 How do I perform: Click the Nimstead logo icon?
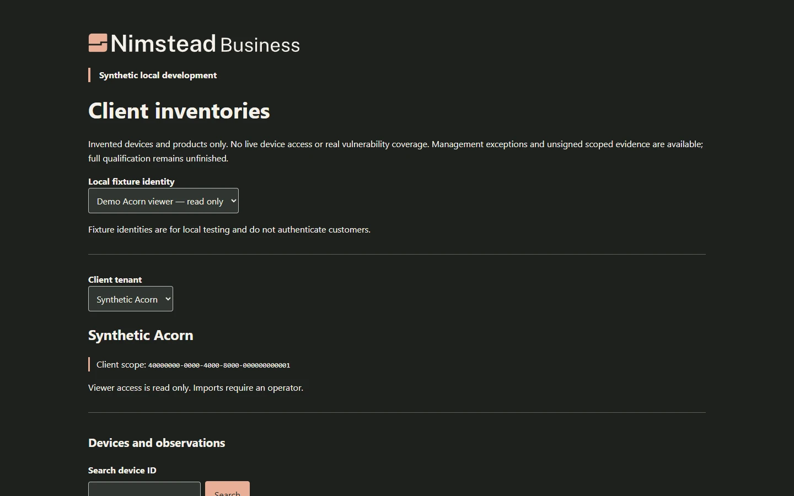click(x=98, y=43)
